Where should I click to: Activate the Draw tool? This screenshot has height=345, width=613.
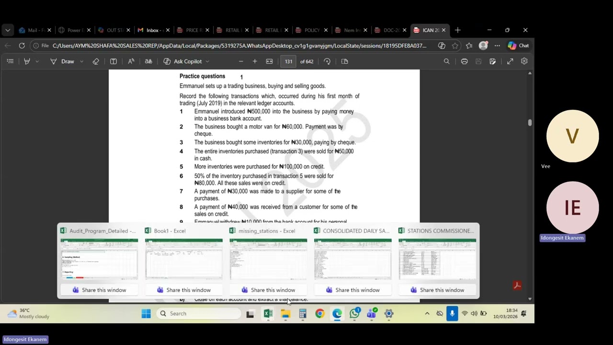pos(62,61)
